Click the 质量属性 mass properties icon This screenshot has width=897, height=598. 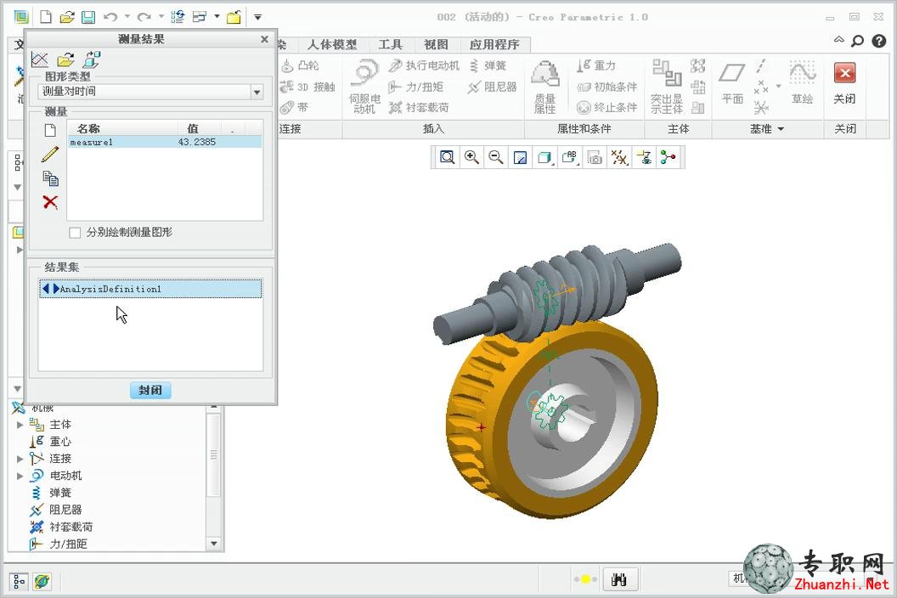(x=544, y=87)
